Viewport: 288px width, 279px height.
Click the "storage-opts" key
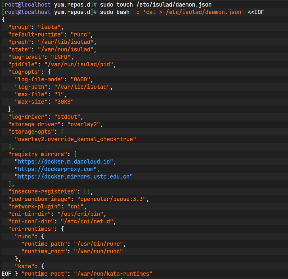(31, 132)
